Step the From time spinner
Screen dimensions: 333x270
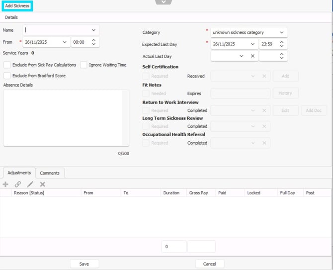[94, 42]
